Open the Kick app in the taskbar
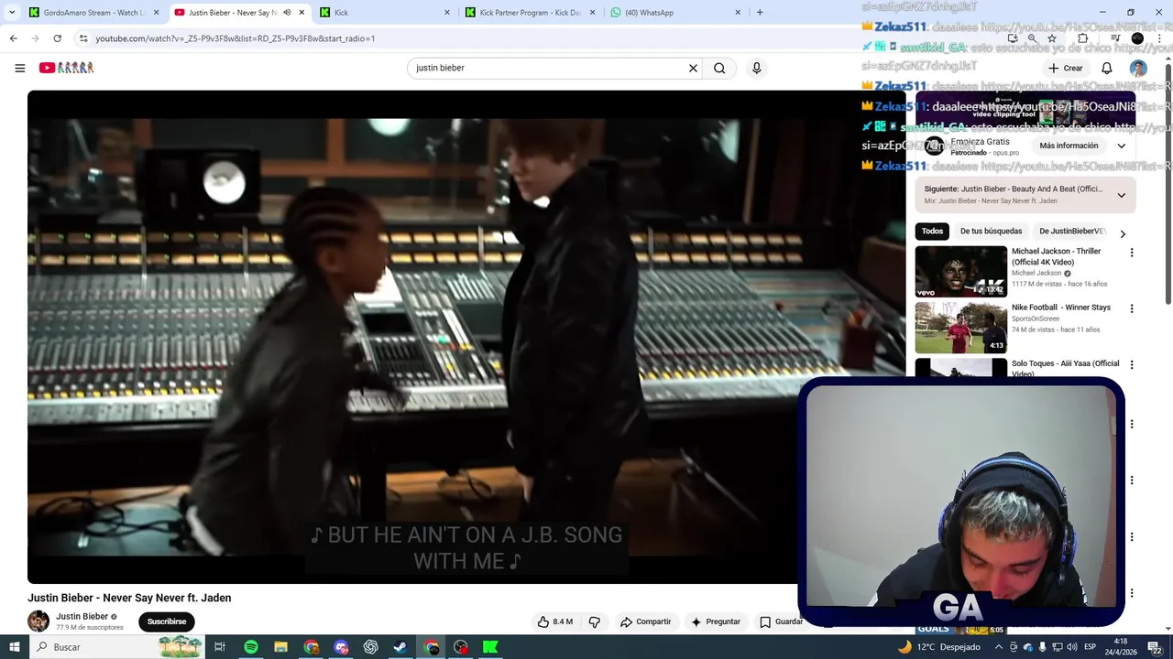The height and width of the screenshot is (659, 1173). (x=490, y=647)
